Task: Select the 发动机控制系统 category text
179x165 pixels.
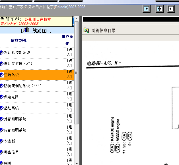Action: [x=17, y=53]
